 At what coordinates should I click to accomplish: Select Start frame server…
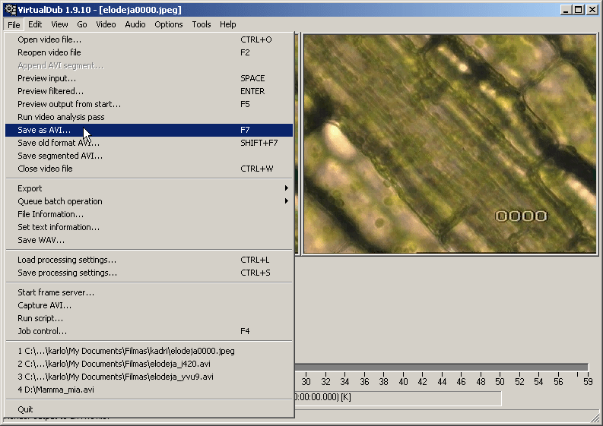[x=149, y=292]
